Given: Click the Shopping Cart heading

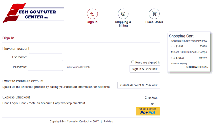Looking at the screenshot, I should click(181, 36).
